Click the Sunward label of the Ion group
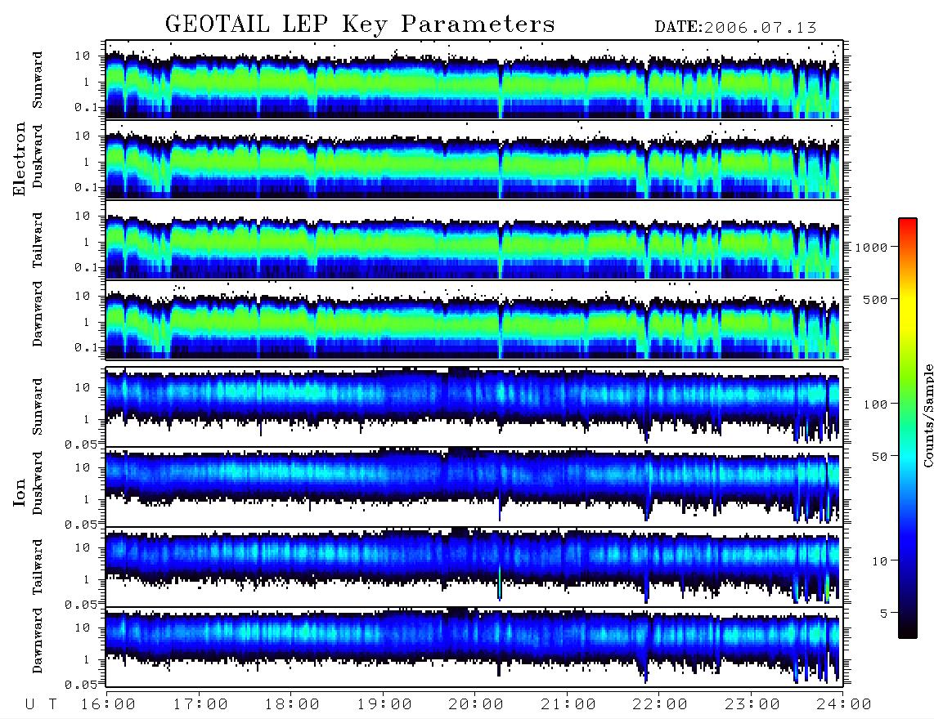 pos(38,406)
